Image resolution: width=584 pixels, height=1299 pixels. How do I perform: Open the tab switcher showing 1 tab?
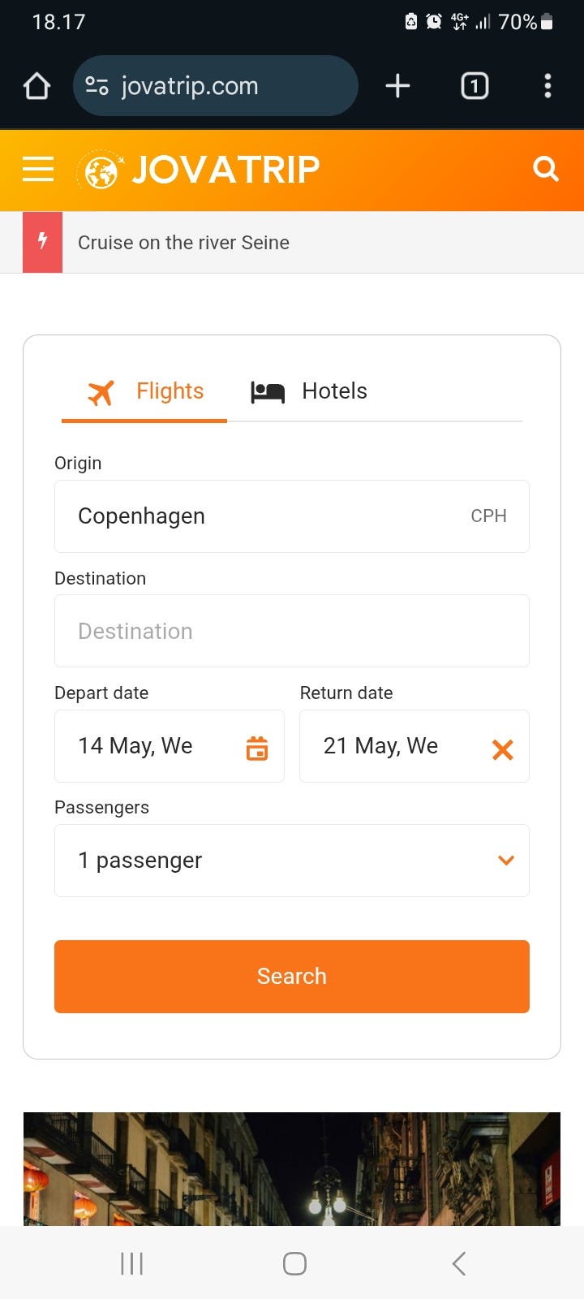click(474, 86)
